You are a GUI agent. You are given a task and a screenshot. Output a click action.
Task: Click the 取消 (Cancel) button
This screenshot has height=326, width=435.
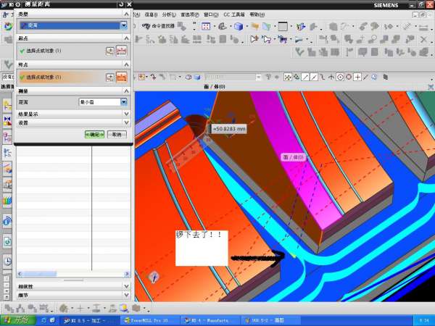pos(116,135)
